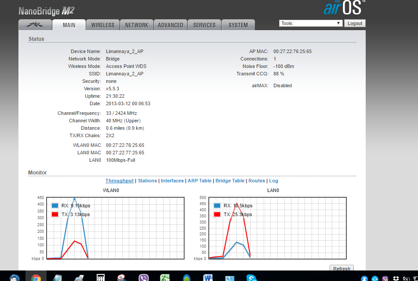Viewport: 418px width, 281px height.
Task: Open the WIRELESS tab
Action: pos(103,25)
